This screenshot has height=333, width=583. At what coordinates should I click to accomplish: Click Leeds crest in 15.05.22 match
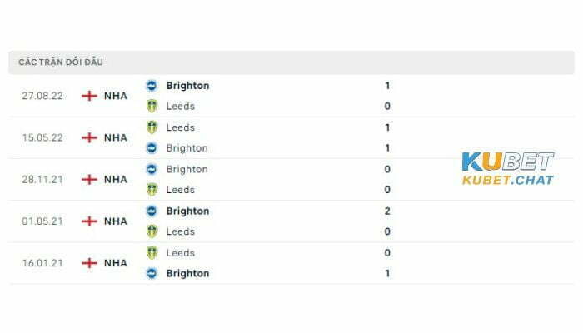pyautogui.click(x=152, y=127)
